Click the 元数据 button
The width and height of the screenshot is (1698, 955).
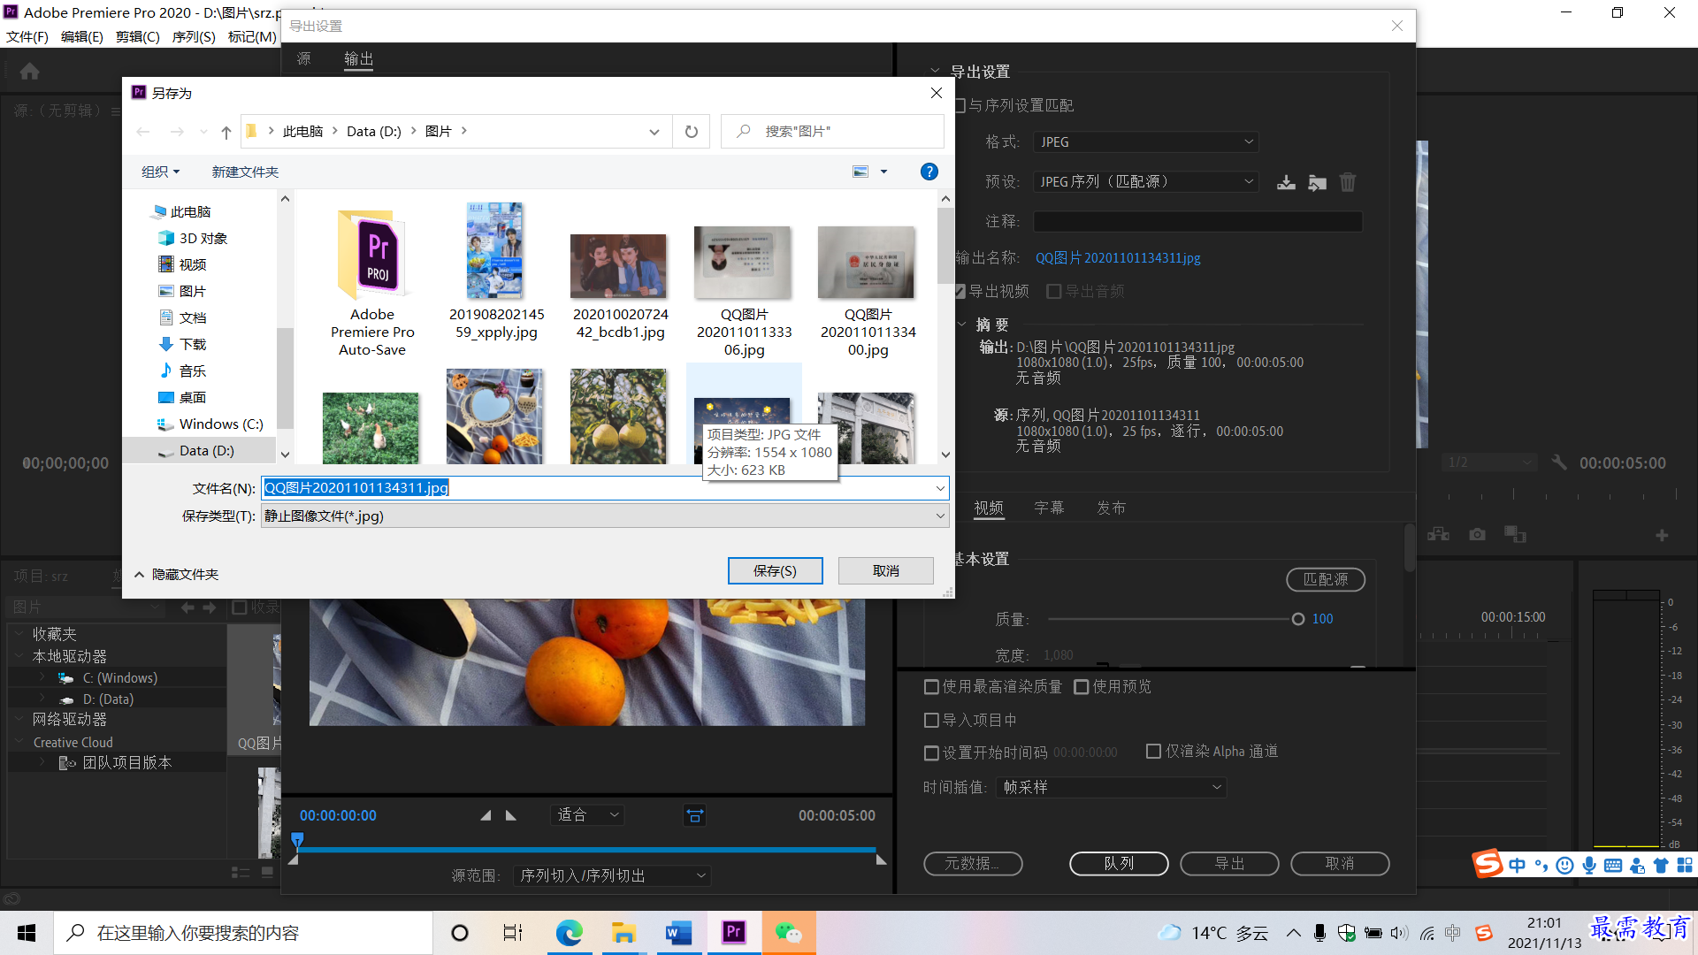pyautogui.click(x=973, y=863)
